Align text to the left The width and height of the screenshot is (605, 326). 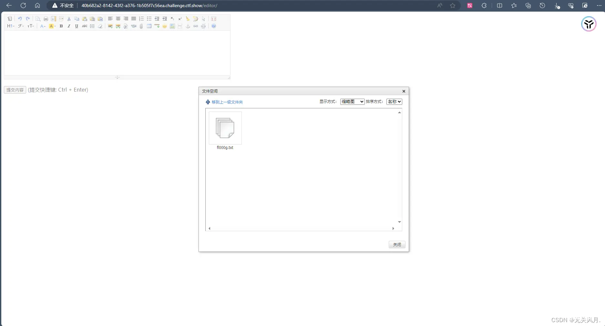[110, 19]
